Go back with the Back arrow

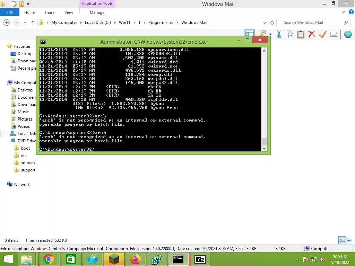[7, 23]
